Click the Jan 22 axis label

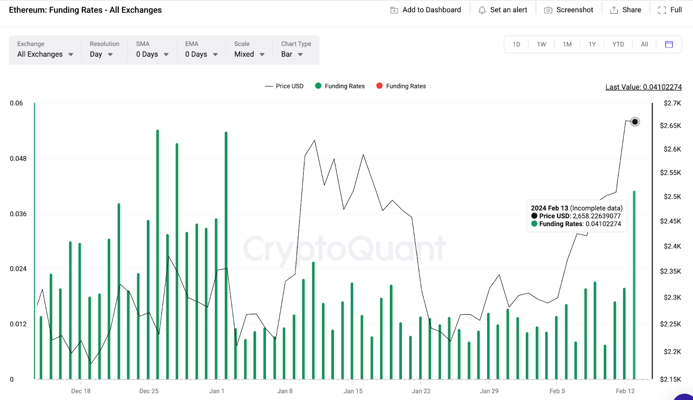[421, 391]
